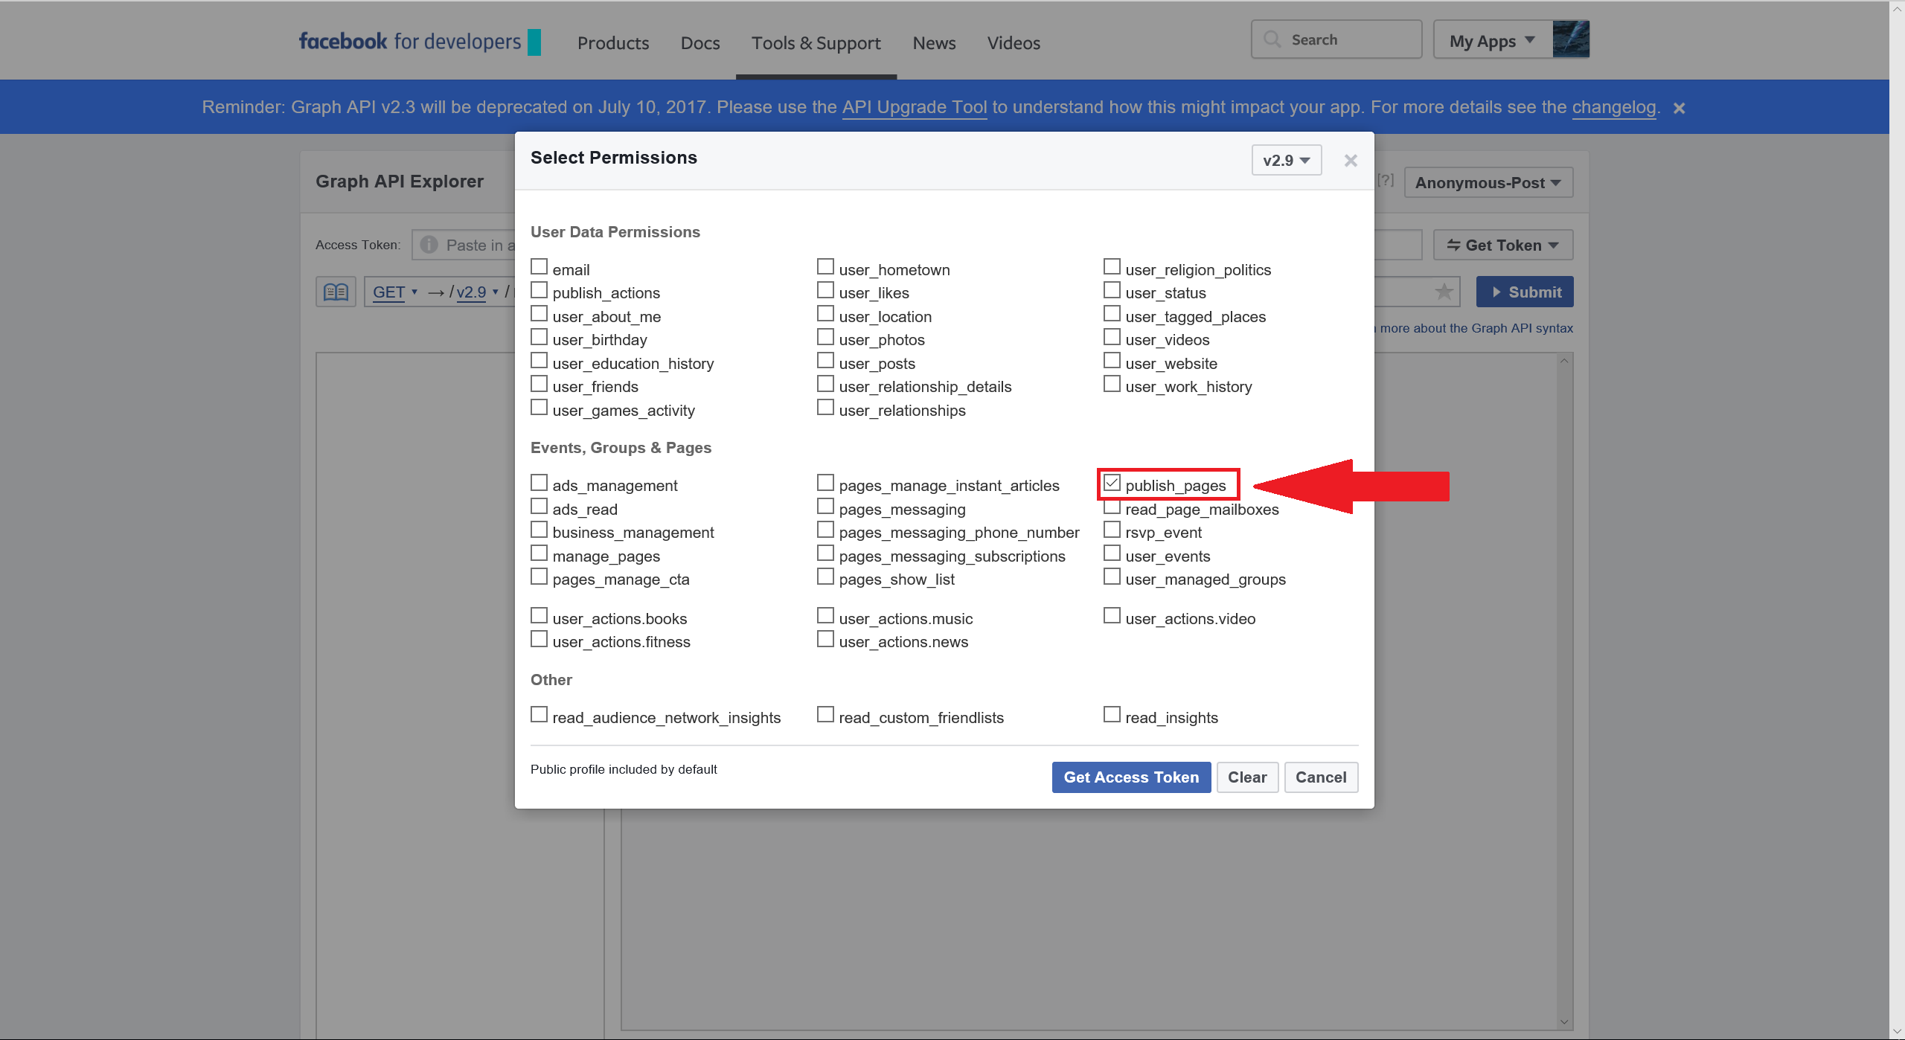Check the email permission box
This screenshot has width=1905, height=1040.
(539, 267)
